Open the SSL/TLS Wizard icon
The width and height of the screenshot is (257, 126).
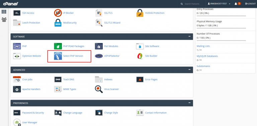tap(99, 23)
